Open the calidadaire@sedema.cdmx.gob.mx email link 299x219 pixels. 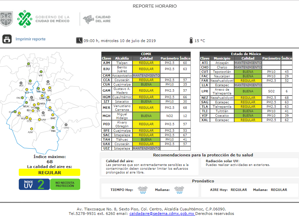click(162, 214)
